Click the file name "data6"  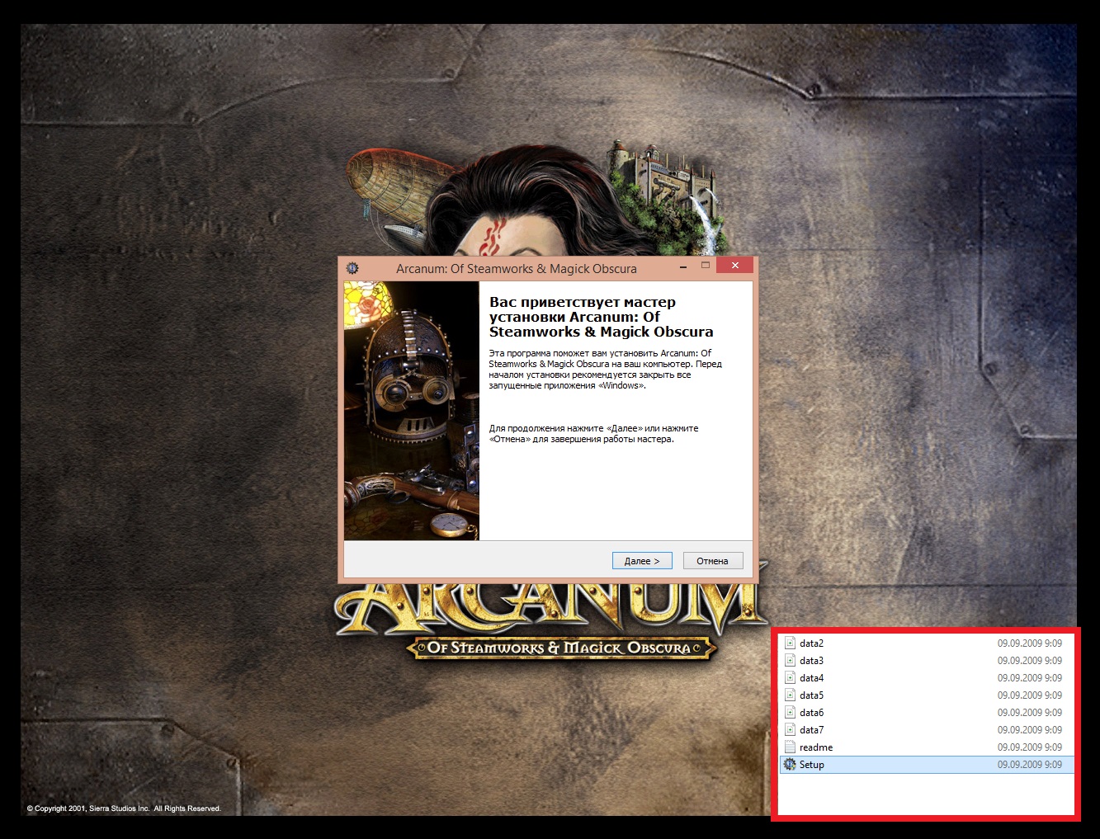812,713
